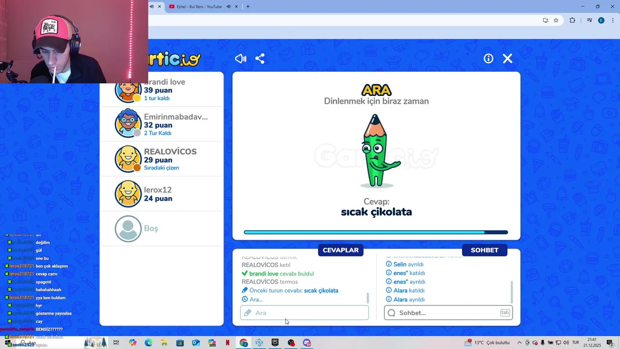The height and width of the screenshot is (349, 620).
Task: Click 'REALOVİCOS termos' answer entry
Action: 270,282
